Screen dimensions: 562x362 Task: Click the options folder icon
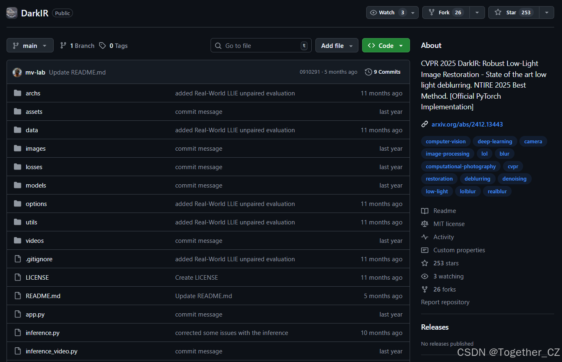click(17, 204)
